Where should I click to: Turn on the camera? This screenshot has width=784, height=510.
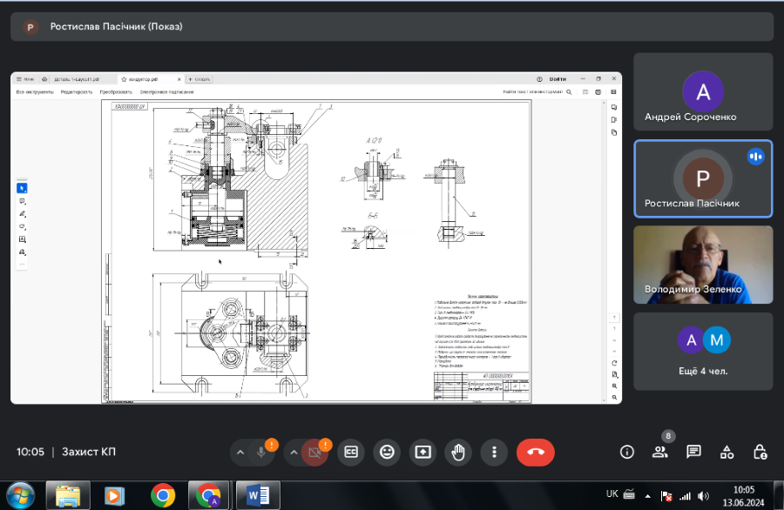[314, 453]
